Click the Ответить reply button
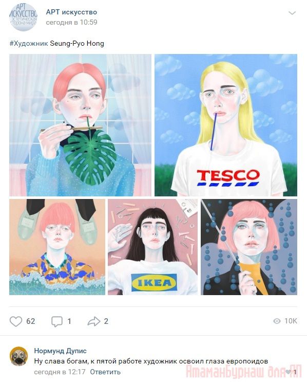The height and width of the screenshot is (382, 307). pyautogui.click(x=105, y=372)
